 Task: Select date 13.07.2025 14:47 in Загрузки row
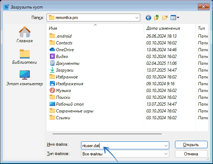161,70
